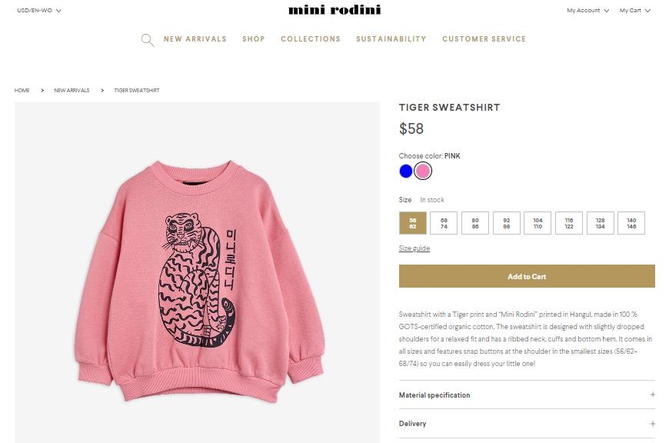Expand the My Cart dropdown
The width and height of the screenshot is (669, 443).
coord(634,11)
